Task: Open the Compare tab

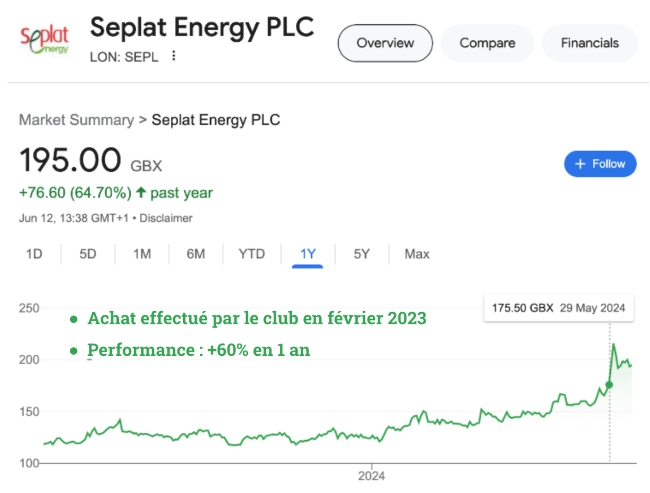Action: click(x=487, y=43)
